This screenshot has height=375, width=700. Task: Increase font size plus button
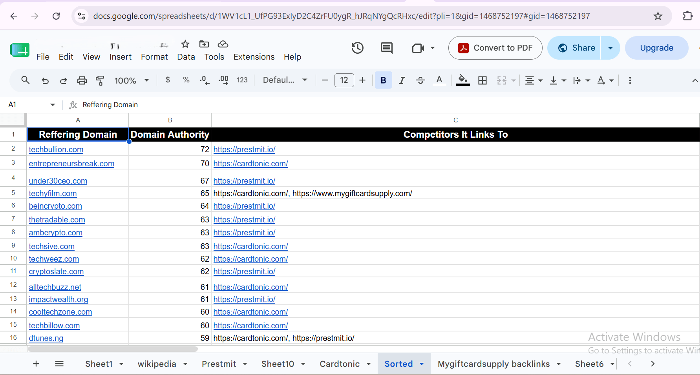tap(362, 80)
